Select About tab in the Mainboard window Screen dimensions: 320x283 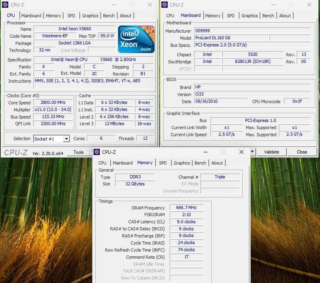[x=285, y=16]
